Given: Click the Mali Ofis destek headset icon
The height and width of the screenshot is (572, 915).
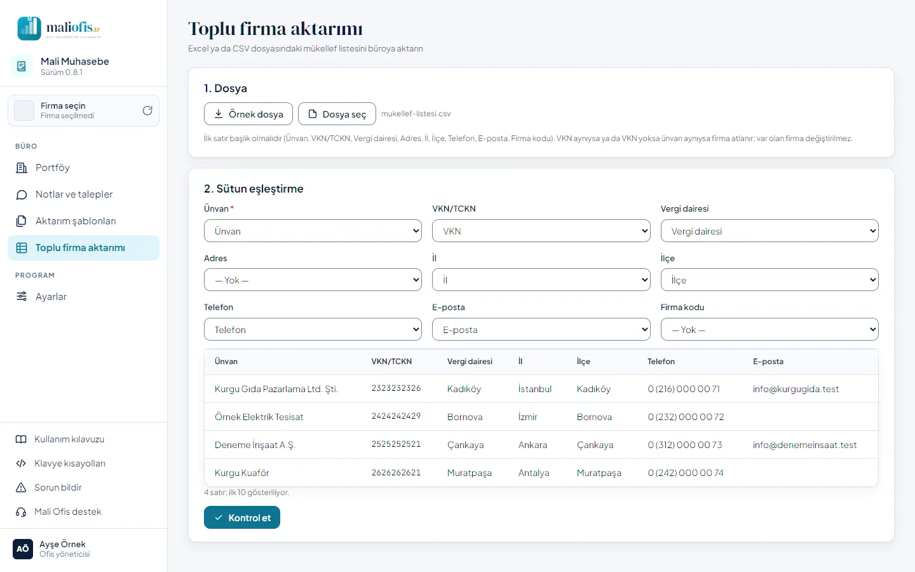Looking at the screenshot, I should click(x=21, y=512).
